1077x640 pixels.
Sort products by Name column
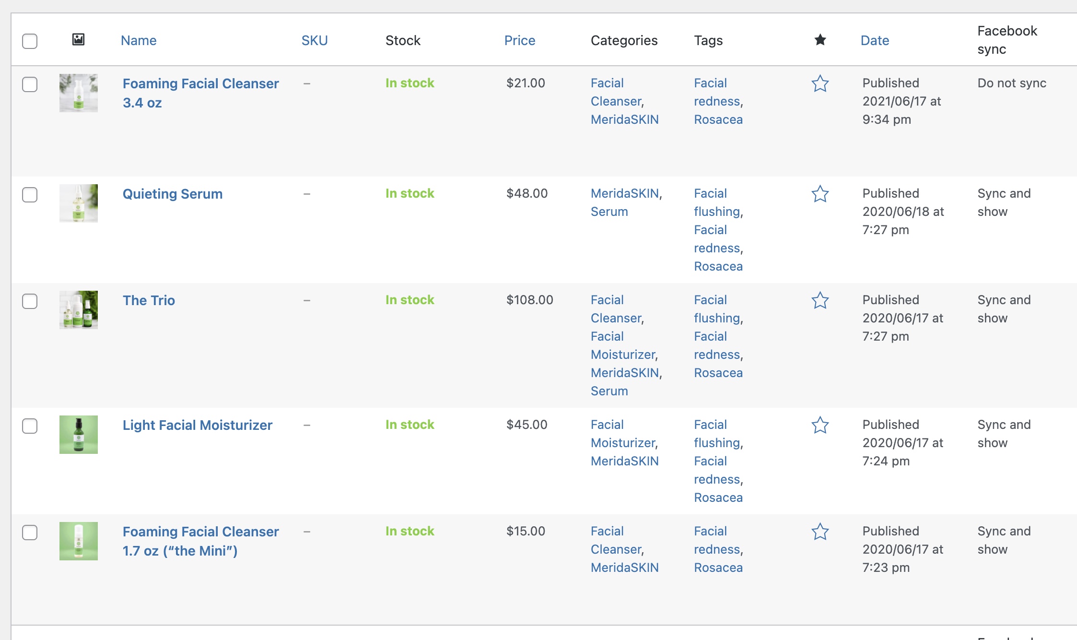tap(139, 40)
